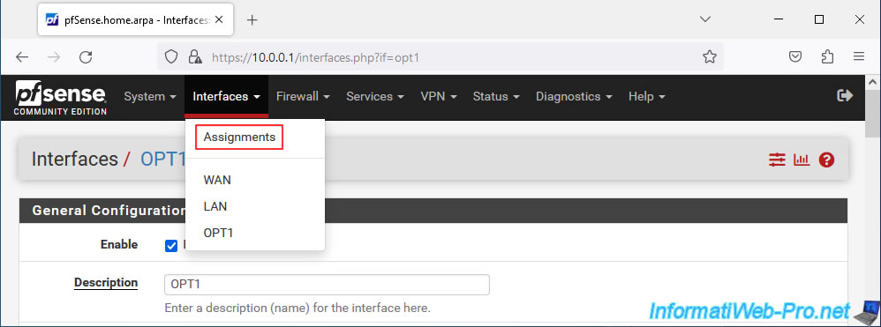Select Assignments from Interfaces menu
This screenshot has width=881, height=327.
click(239, 137)
